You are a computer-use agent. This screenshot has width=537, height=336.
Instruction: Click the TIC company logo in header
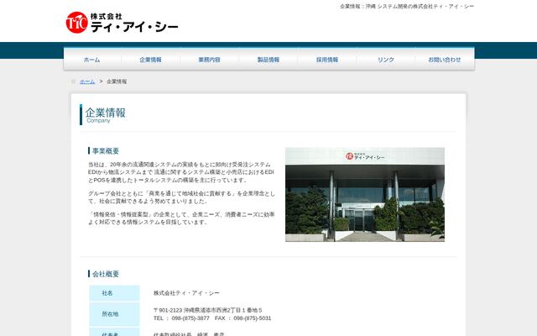point(122,23)
